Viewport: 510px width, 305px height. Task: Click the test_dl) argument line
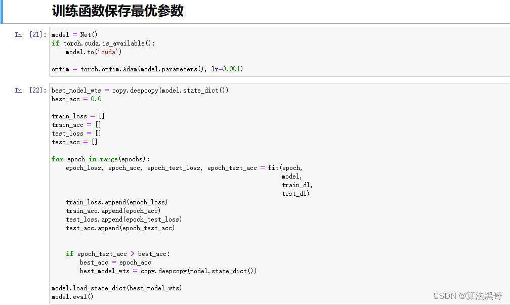(295, 194)
